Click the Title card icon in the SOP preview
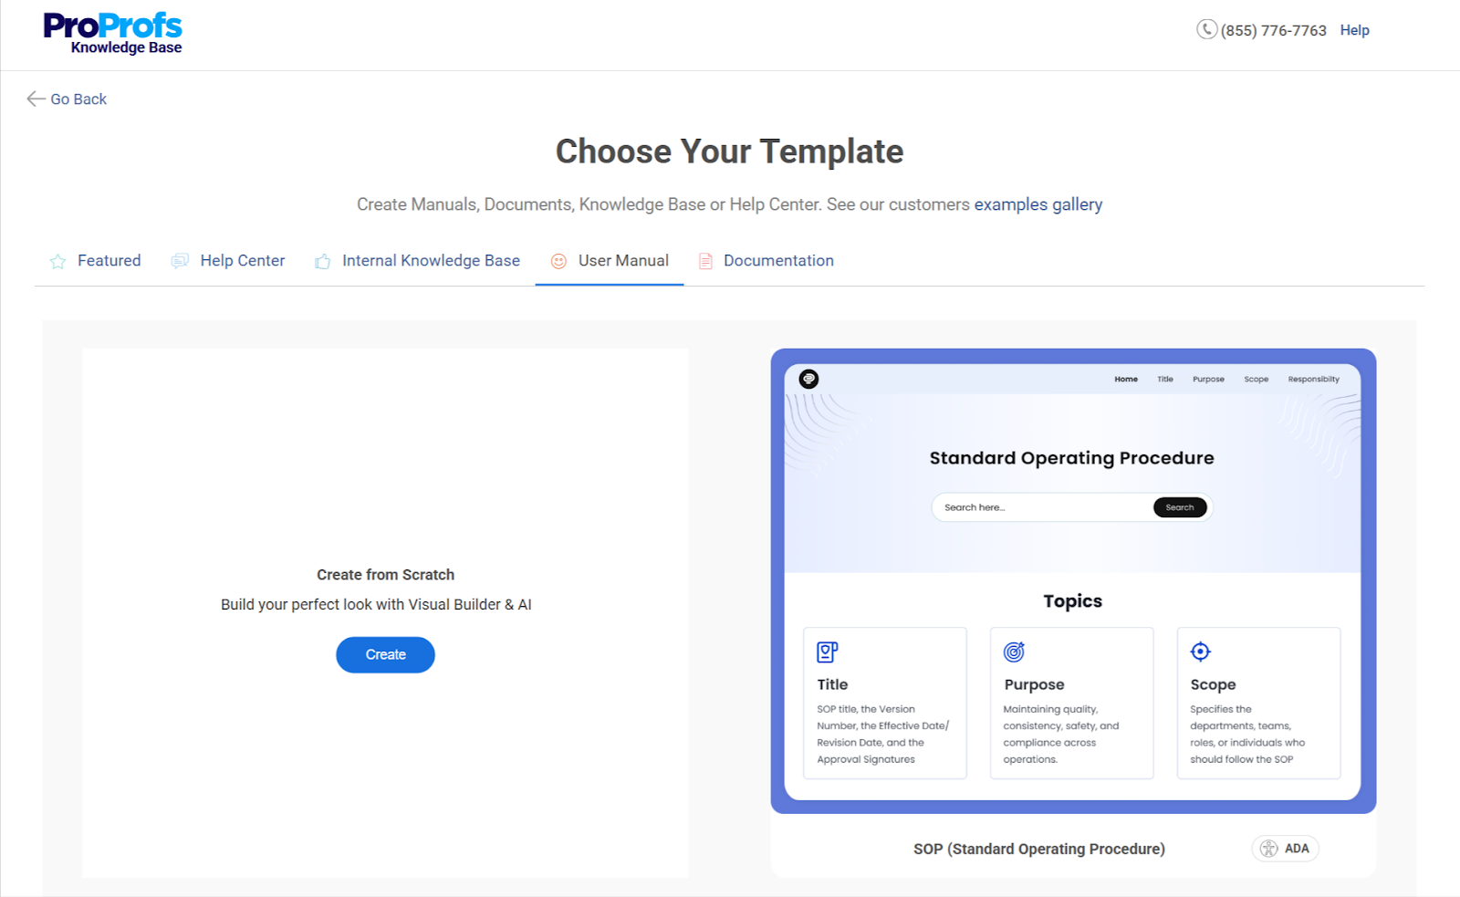Screen dimensions: 1460x897 [x=827, y=651]
